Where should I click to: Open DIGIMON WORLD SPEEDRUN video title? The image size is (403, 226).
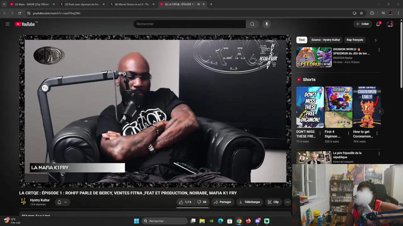tap(351, 51)
